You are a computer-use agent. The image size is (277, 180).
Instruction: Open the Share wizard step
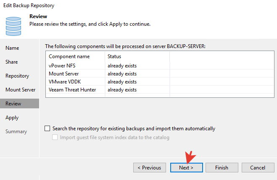(x=12, y=62)
